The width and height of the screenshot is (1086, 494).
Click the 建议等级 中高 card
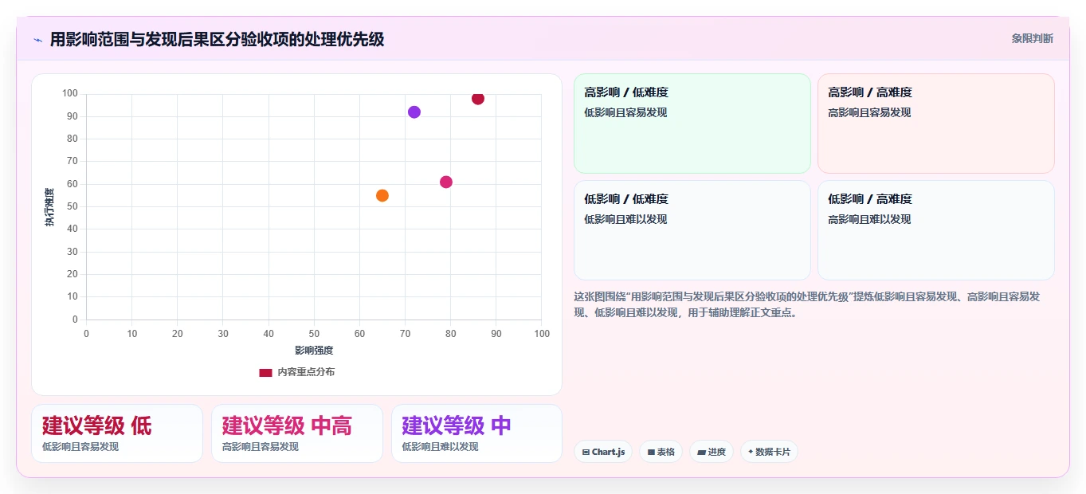point(297,433)
